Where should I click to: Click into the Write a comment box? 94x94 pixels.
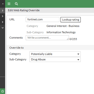coord(47,38)
